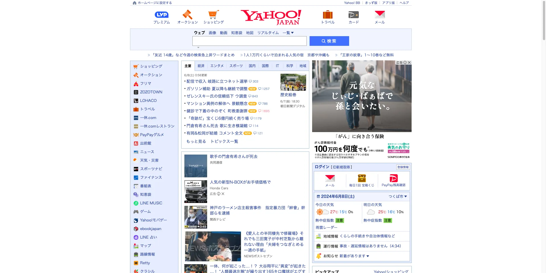This screenshot has height=273, width=546.
Task: Open 知恵袋 in the sidebar
Action: click(x=146, y=195)
